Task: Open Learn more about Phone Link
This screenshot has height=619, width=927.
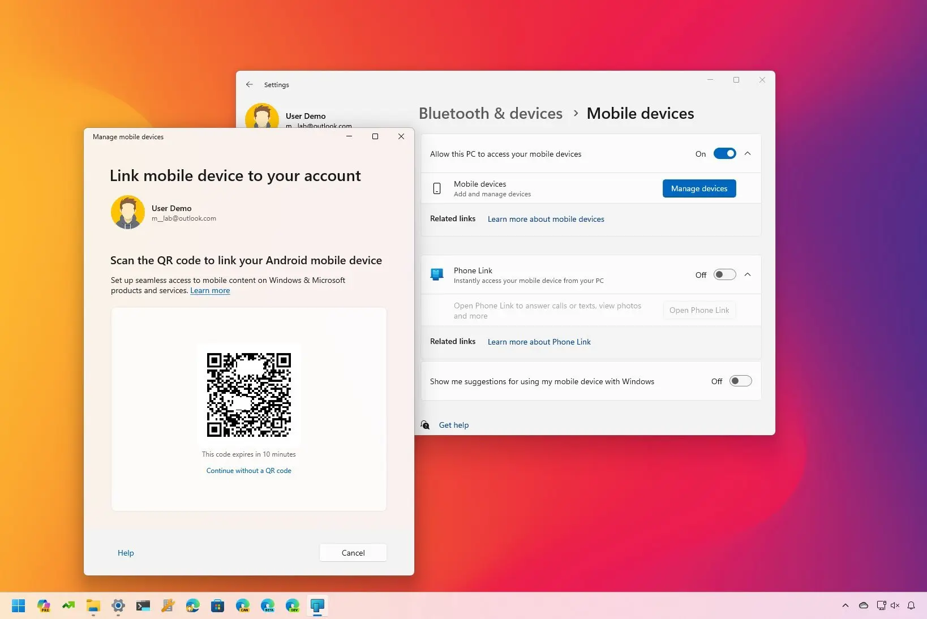Action: click(539, 342)
